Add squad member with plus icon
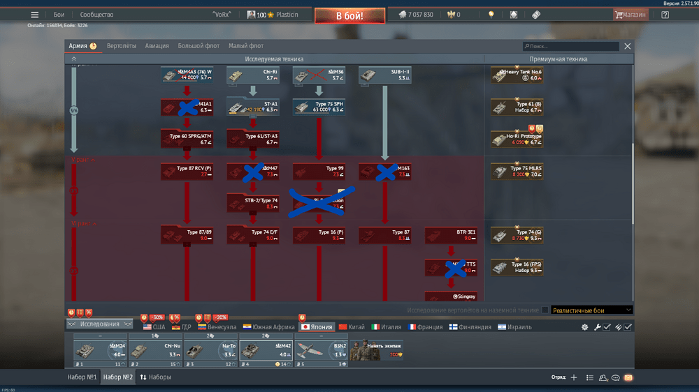The height and width of the screenshot is (392, 699). point(574,377)
